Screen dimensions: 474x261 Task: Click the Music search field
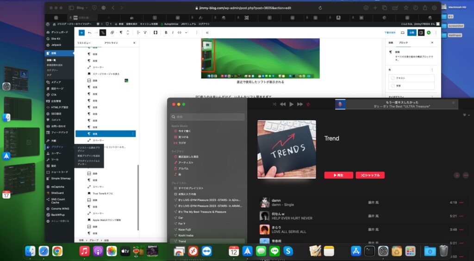tap(207, 117)
